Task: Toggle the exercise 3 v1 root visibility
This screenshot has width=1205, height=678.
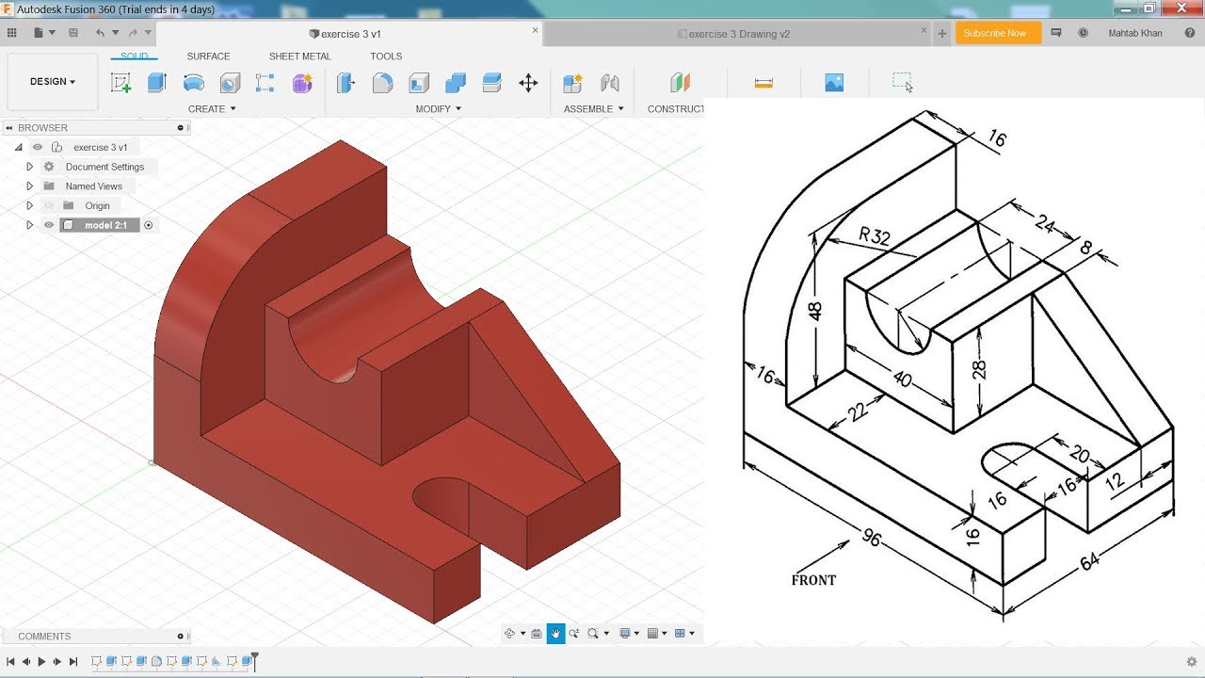Action: coord(38,147)
